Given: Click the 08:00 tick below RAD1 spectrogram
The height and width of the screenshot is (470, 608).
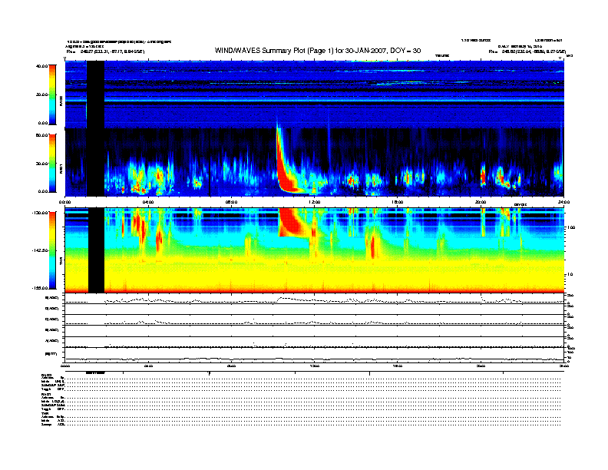Looking at the screenshot, I should pos(231,202).
